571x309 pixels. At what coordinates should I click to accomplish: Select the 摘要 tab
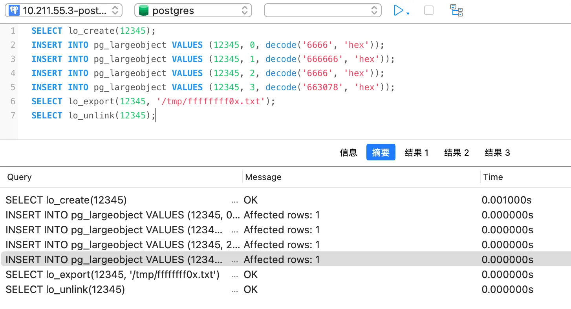381,153
